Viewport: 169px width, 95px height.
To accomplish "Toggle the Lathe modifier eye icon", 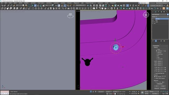I will (x=153, y=22).
